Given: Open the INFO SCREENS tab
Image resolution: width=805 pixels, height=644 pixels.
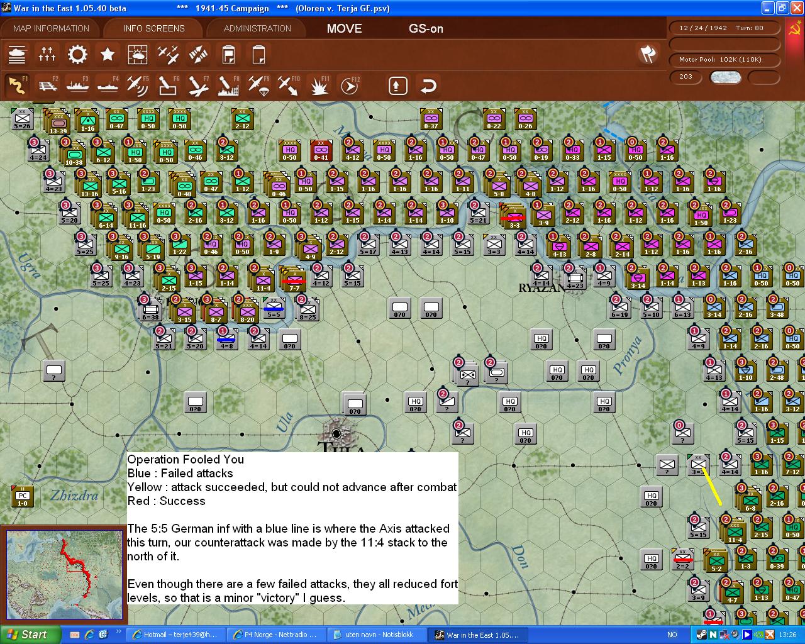Looking at the screenshot, I should tap(154, 28).
